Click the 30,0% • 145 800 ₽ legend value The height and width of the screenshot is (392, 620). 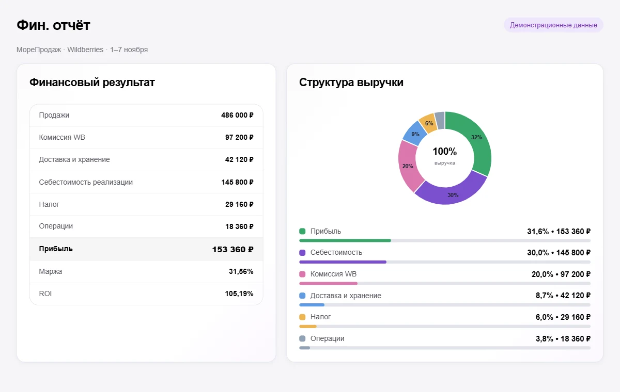(x=559, y=253)
